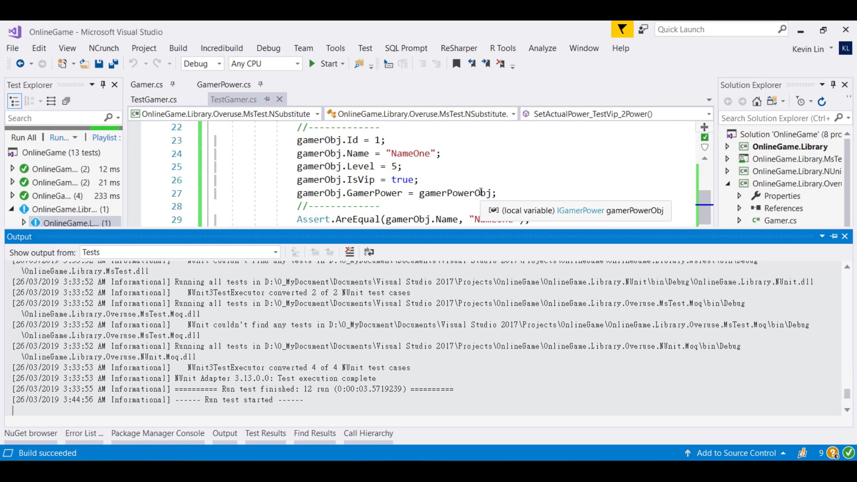Click the Solution Explorer home icon

(x=757, y=102)
